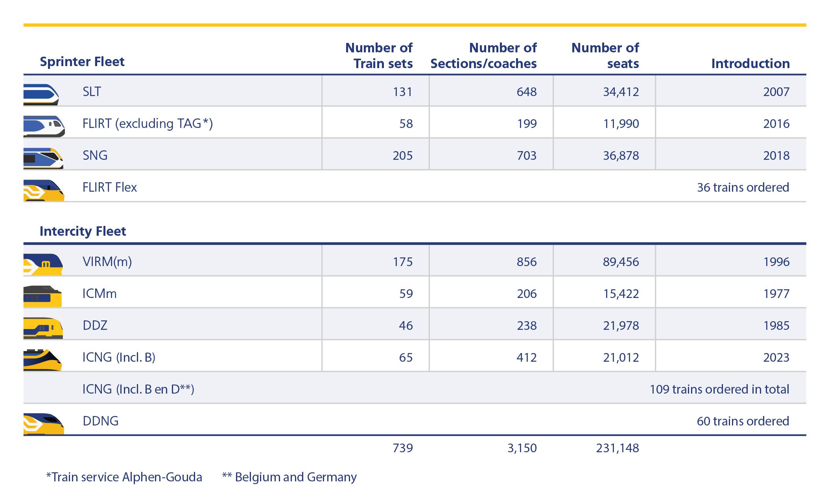Click the VIRM(m) introduction year 1996
The height and width of the screenshot is (503, 826).
tap(776, 262)
